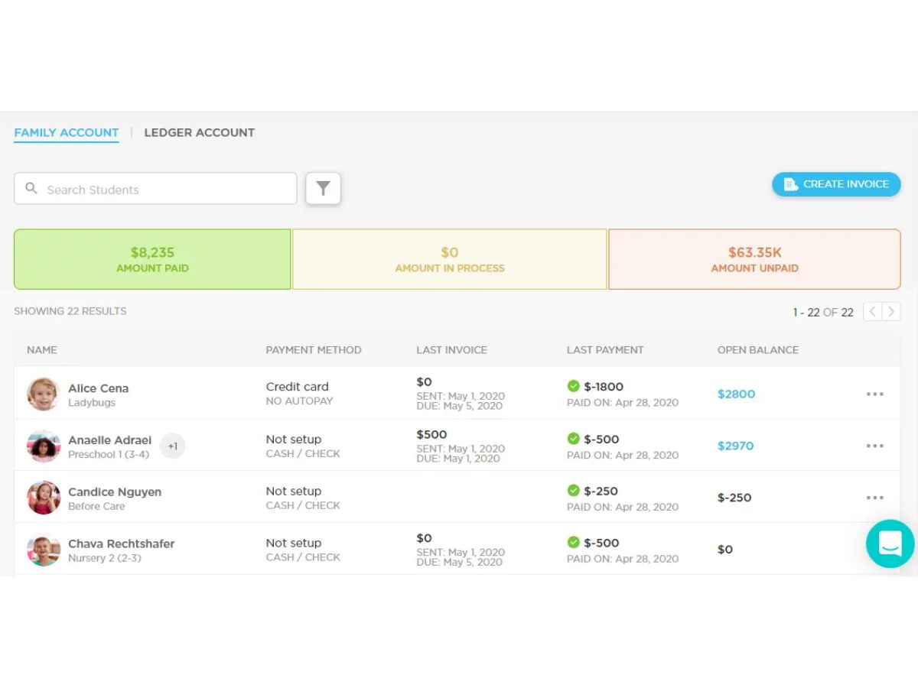
Task: Go to previous results page arrow
Action: pyautogui.click(x=872, y=311)
